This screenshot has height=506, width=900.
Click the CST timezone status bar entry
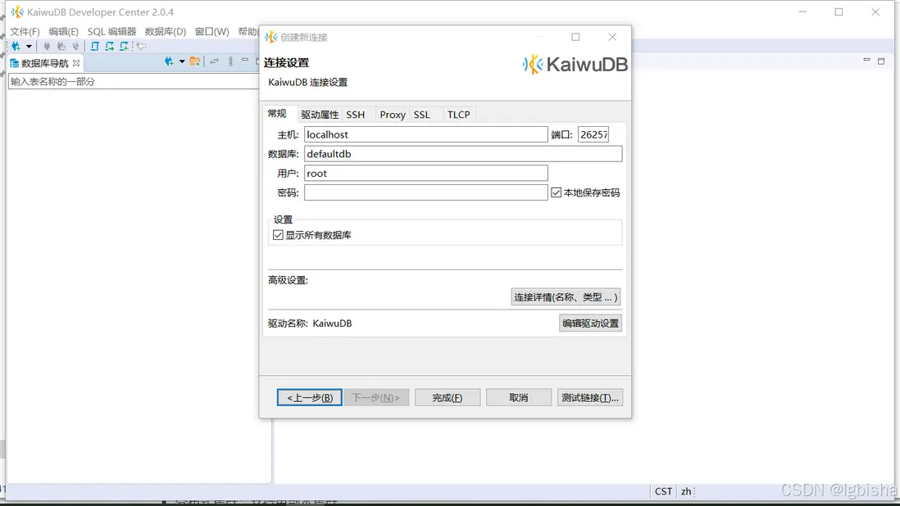(663, 492)
